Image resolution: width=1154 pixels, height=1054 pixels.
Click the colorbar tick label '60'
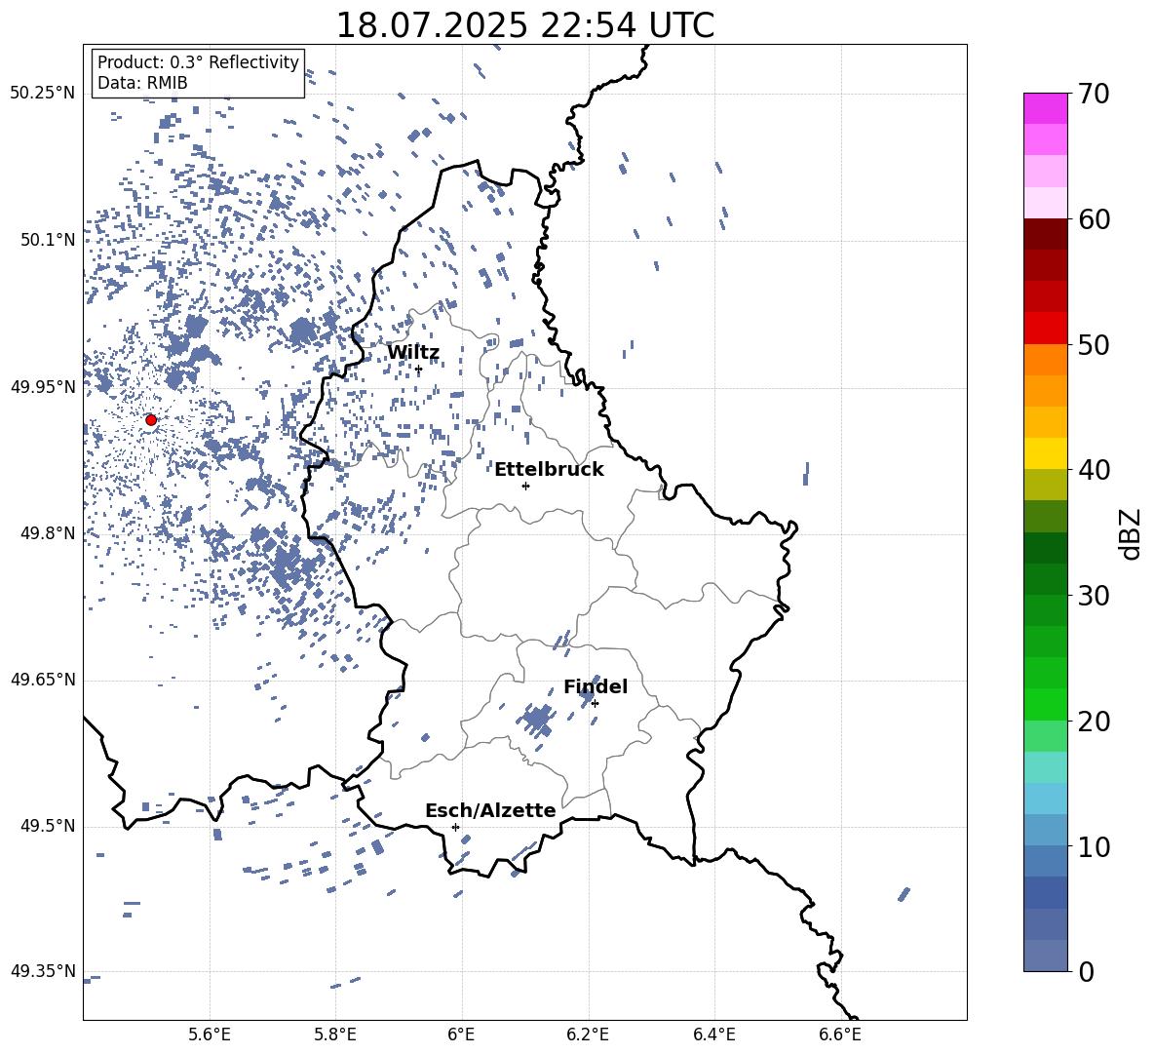pyautogui.click(x=1094, y=219)
